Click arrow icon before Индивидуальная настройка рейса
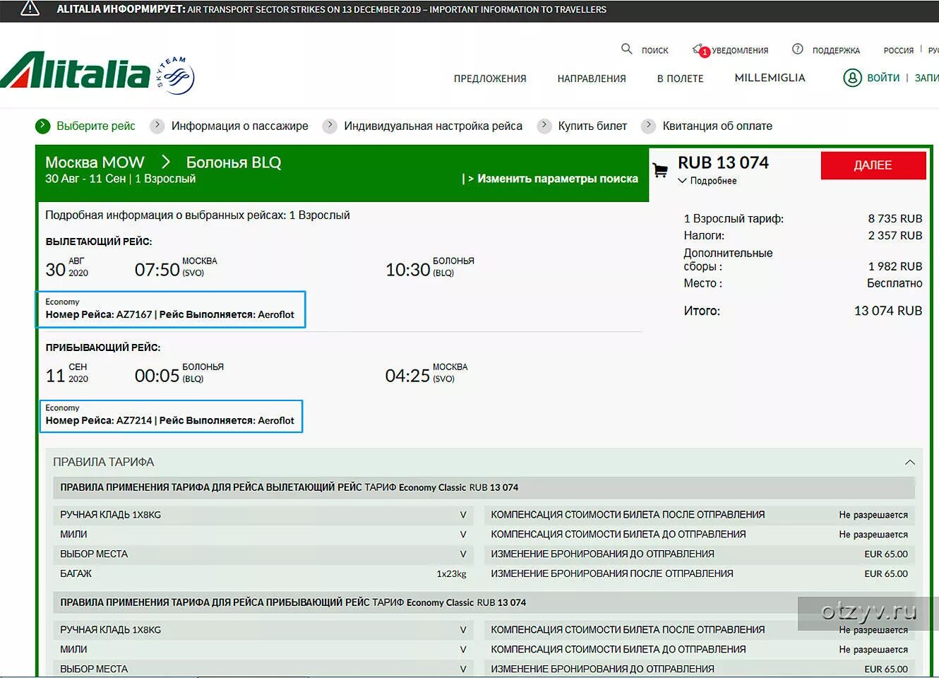 tap(330, 126)
